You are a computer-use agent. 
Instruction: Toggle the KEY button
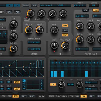coord(65,35)
